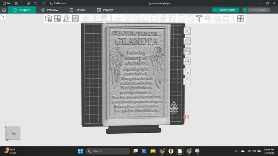This screenshot has height=156, width=278.
Task: Expand the Print plate dropdown arrow
Action: pos(245,10)
